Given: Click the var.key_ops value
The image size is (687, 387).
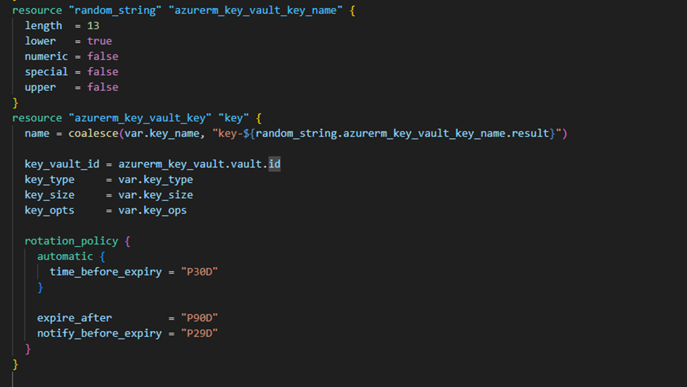Looking at the screenshot, I should click(x=153, y=210).
